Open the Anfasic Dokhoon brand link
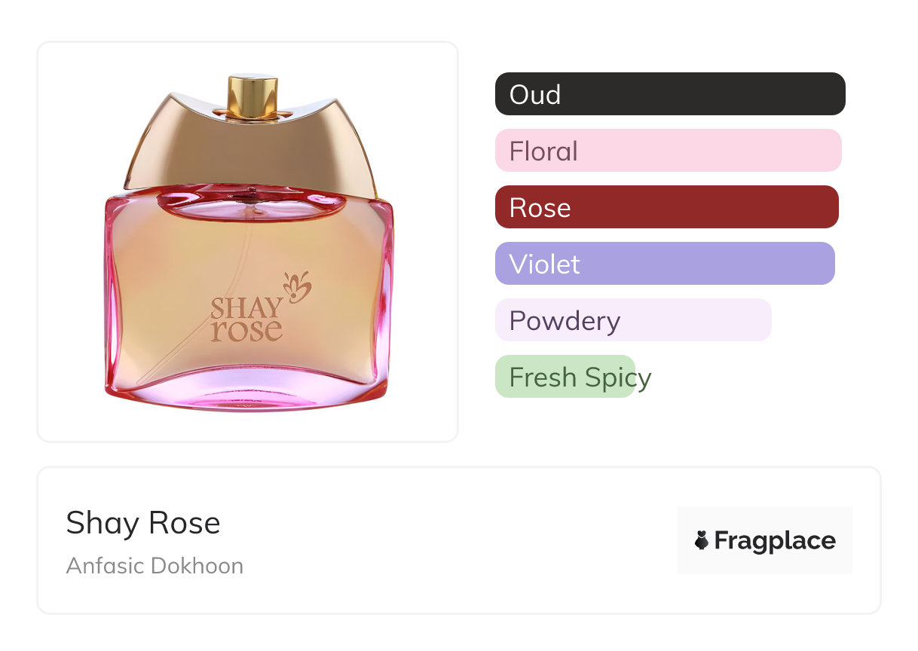918x651 pixels. coord(155,566)
